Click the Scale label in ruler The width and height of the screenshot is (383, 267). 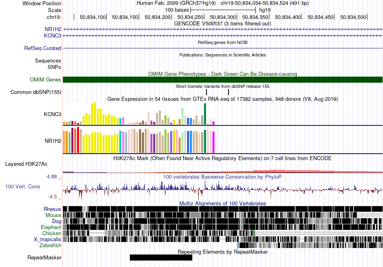click(x=54, y=10)
